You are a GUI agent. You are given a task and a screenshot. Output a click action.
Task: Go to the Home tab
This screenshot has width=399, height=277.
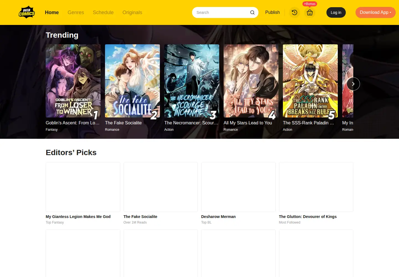[52, 12]
